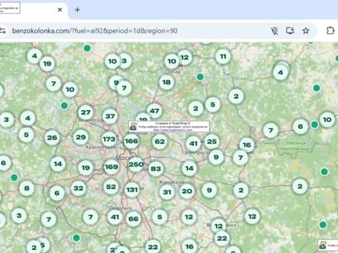This screenshot has height=253, width=338.
Task: Click the 29 cluster marker
Action: (81, 137)
